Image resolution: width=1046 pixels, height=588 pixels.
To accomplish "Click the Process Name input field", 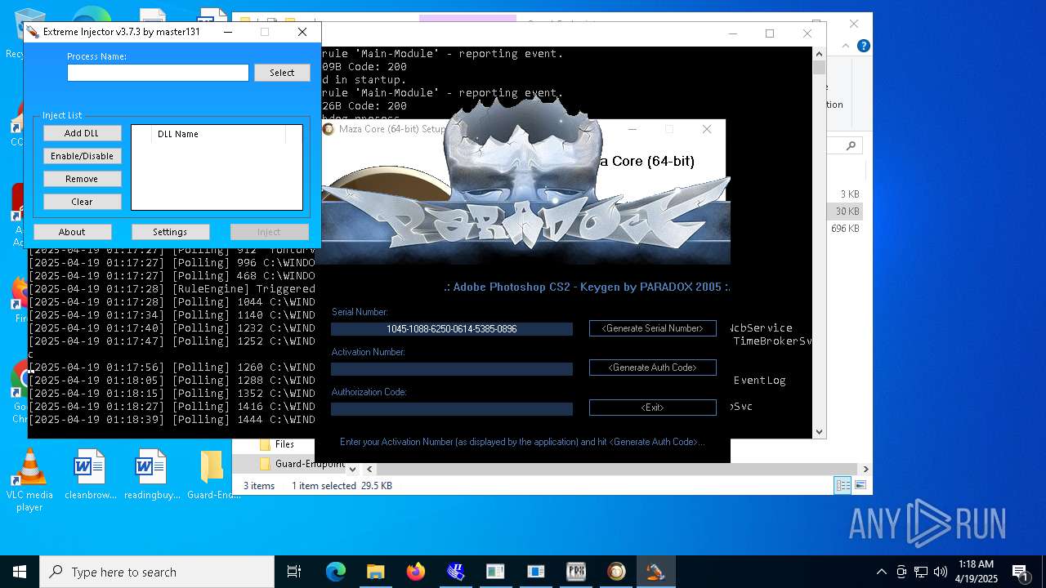I will click(x=158, y=73).
